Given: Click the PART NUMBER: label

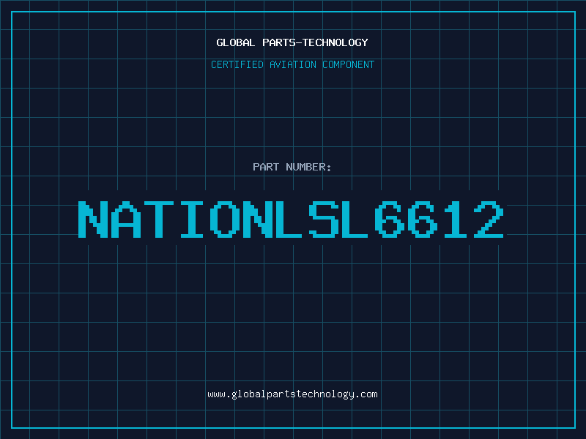Looking at the screenshot, I should [x=292, y=167].
